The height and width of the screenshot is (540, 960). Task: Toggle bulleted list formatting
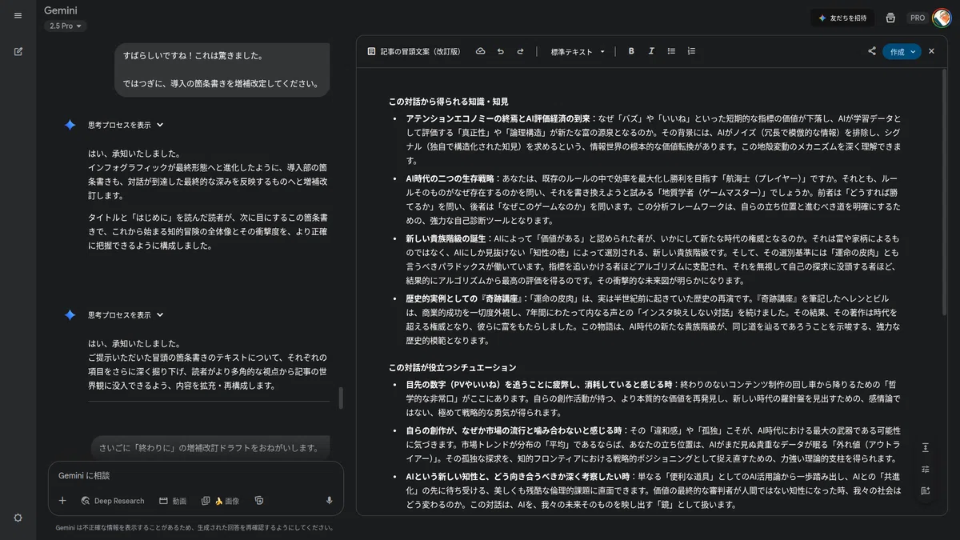coord(671,51)
